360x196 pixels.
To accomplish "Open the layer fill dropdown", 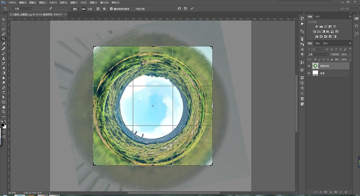I will click(350, 59).
